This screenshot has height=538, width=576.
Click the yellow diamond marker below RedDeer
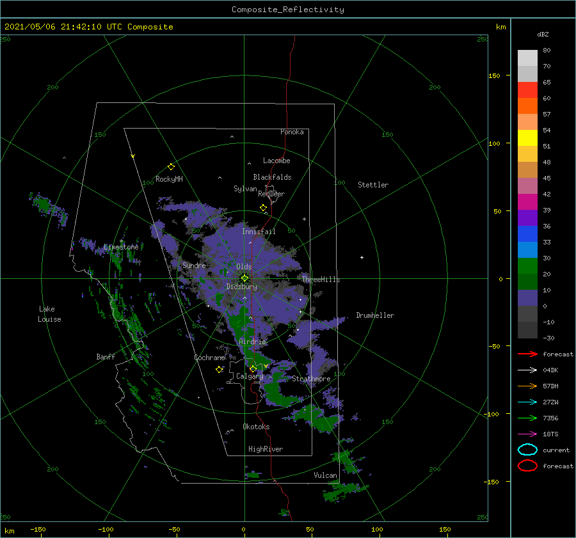pyautogui.click(x=263, y=208)
